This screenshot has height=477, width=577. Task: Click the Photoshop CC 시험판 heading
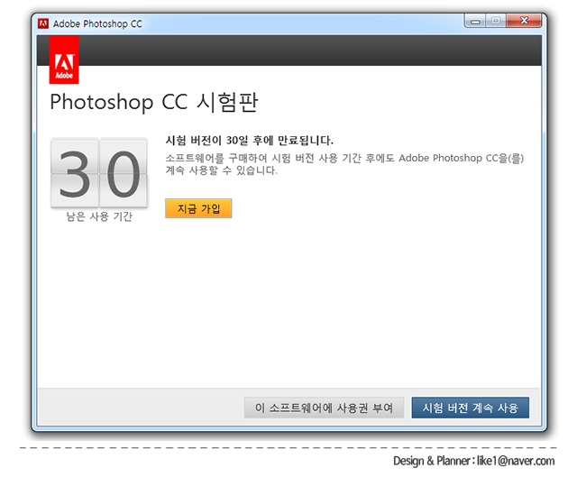[x=154, y=102]
